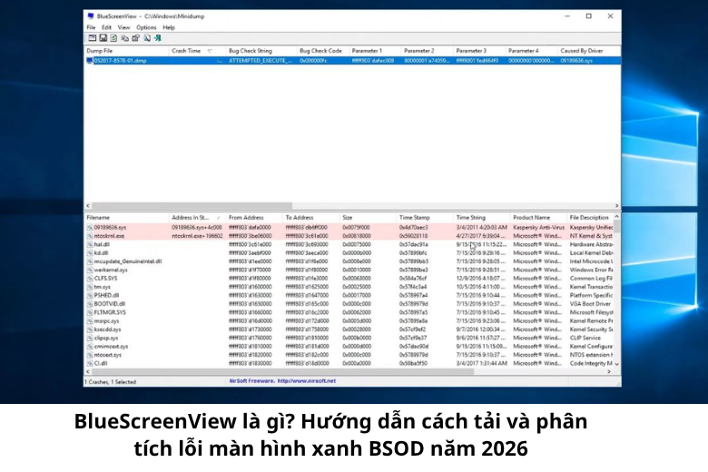Click the Hardware Abstra file description cell
708x472 pixels.
591,244
